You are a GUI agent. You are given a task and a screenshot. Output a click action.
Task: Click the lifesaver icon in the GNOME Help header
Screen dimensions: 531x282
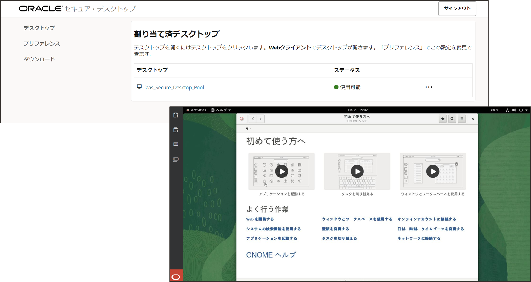pos(242,119)
